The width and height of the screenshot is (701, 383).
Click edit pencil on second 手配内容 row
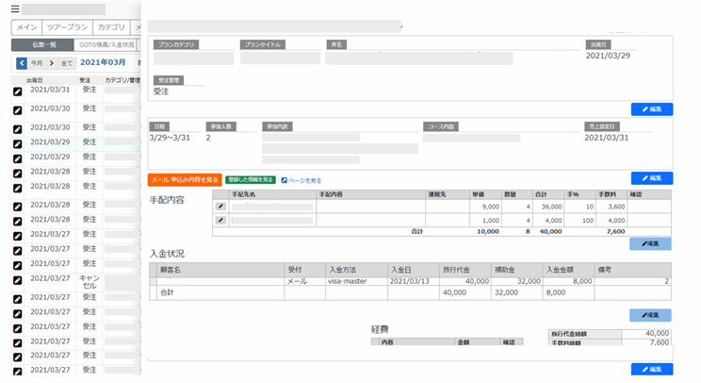221,221
